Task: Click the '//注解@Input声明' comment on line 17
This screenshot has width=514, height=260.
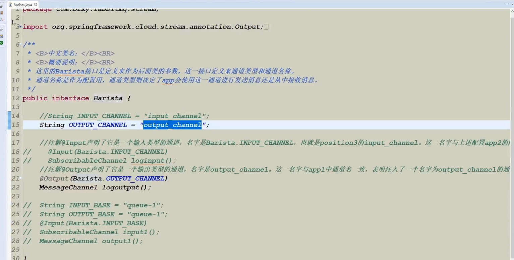Action: (x=274, y=143)
